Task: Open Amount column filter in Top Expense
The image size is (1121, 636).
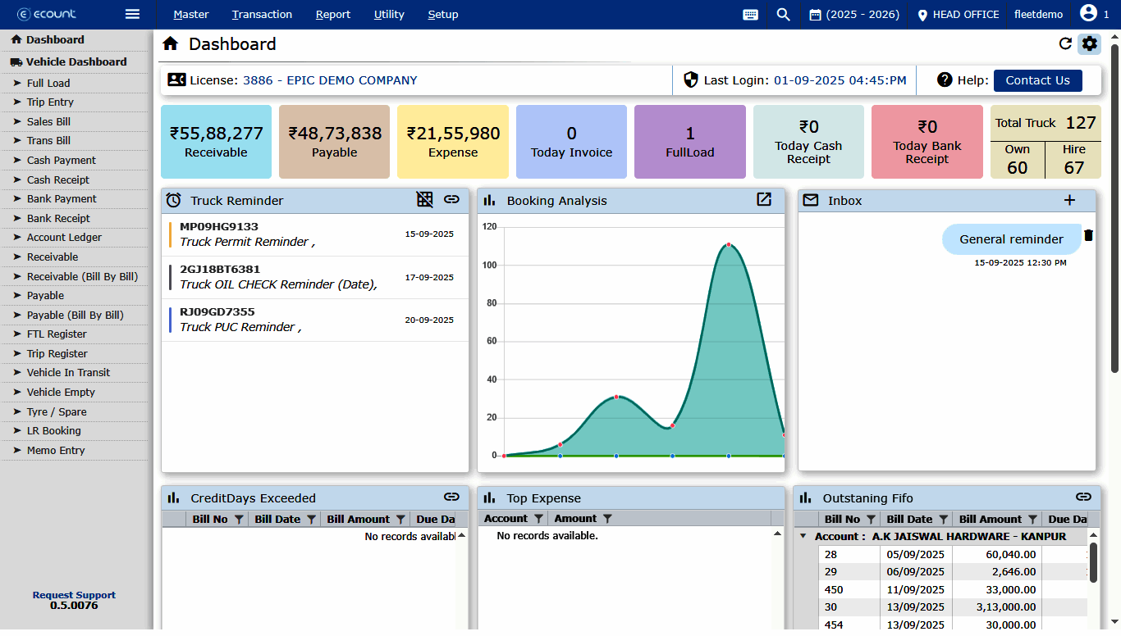Action: pos(607,519)
